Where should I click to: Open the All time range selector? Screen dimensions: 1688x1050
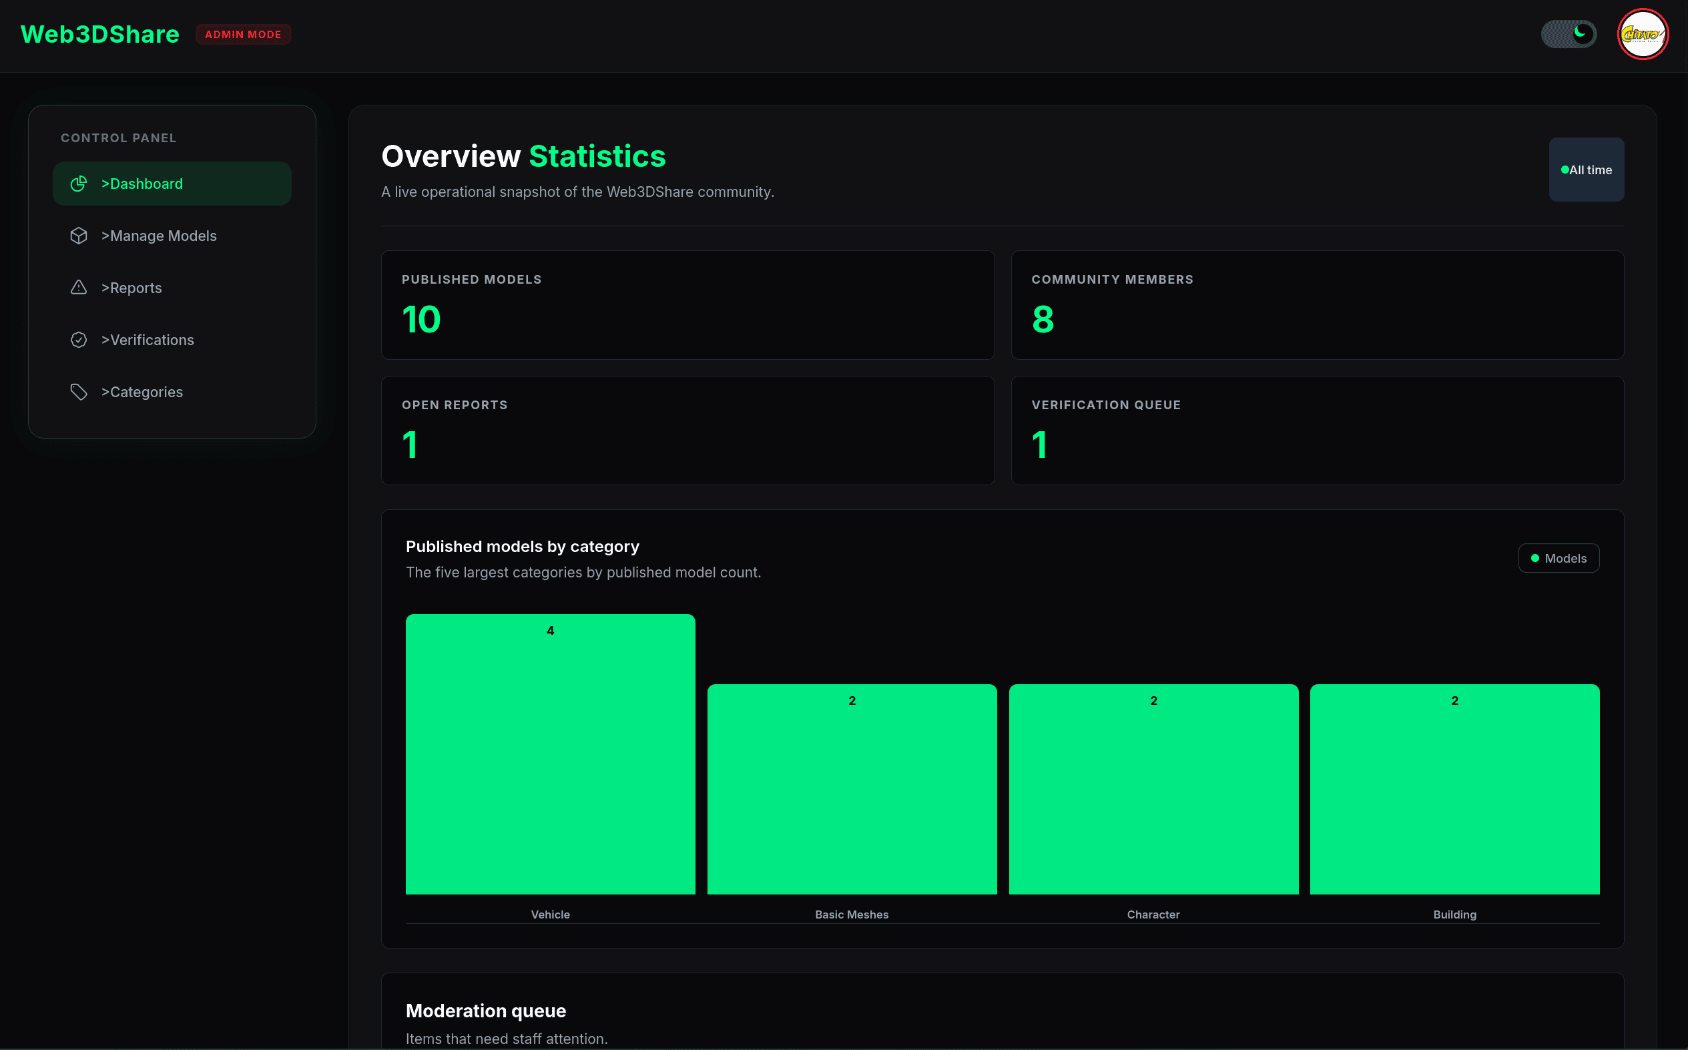pos(1586,170)
